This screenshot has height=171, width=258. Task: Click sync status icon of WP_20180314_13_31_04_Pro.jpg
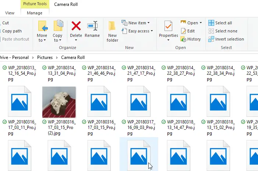coord(44,68)
